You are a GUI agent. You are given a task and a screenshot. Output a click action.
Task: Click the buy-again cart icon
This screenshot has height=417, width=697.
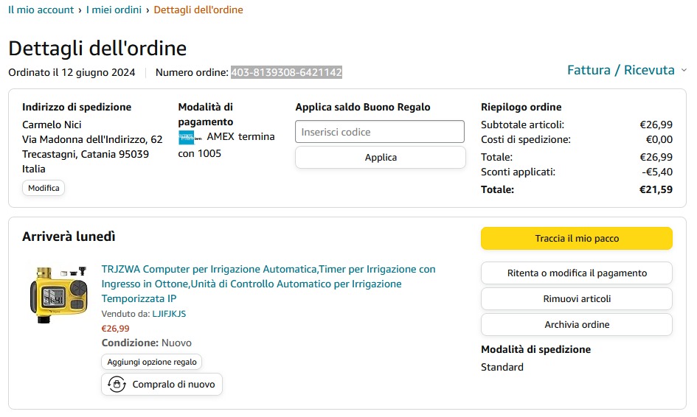click(117, 384)
